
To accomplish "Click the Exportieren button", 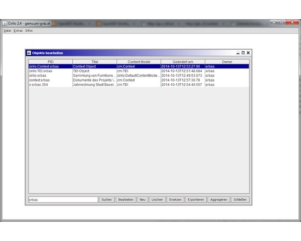I will point(196,200).
